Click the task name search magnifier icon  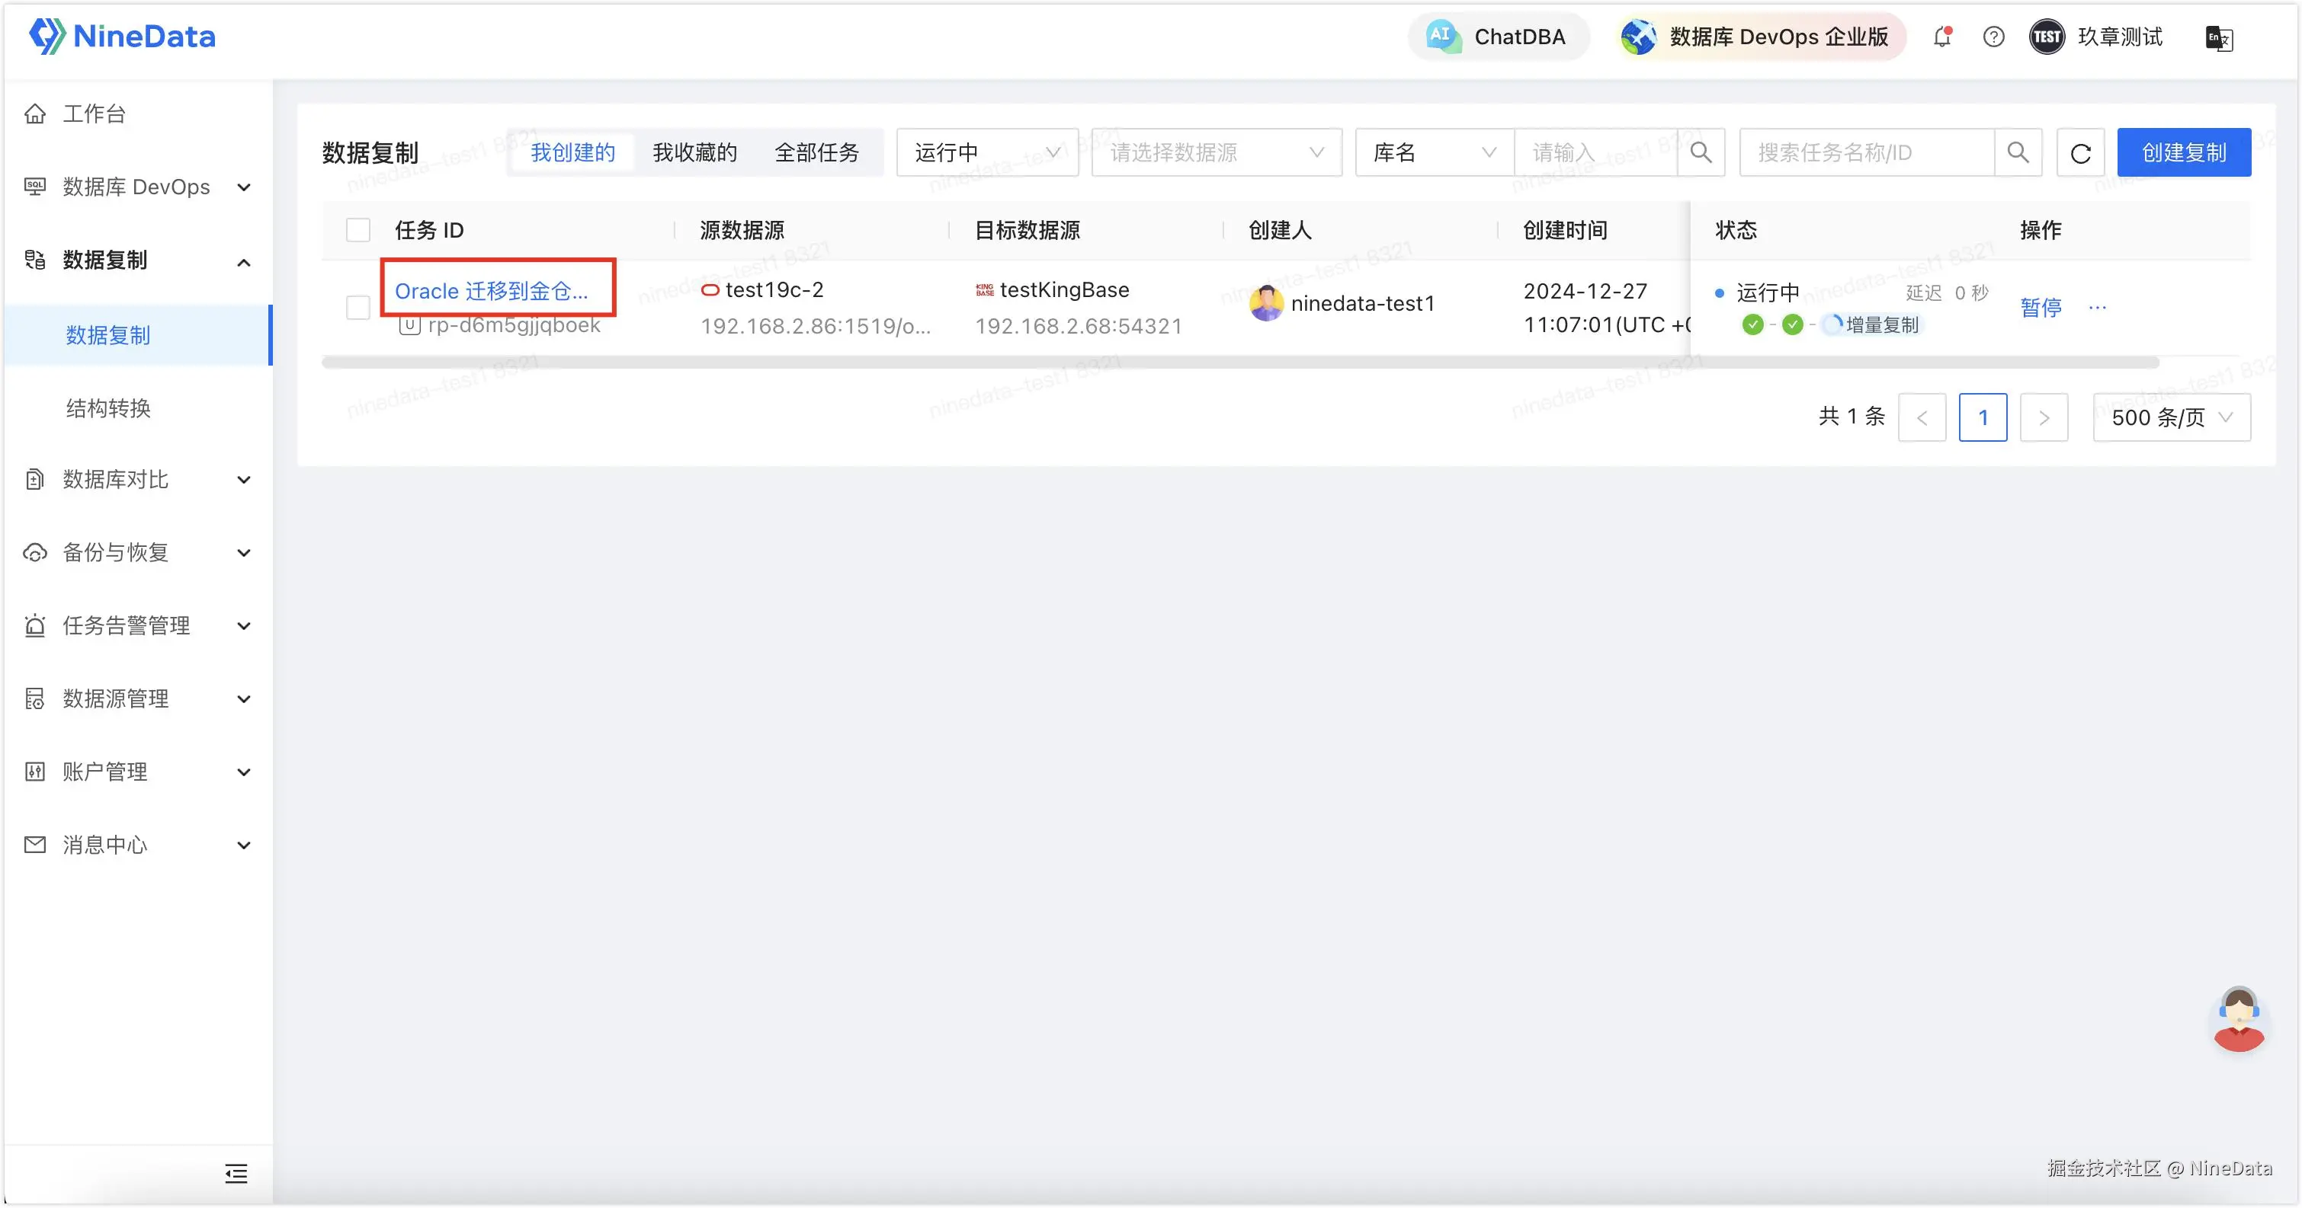click(2018, 152)
